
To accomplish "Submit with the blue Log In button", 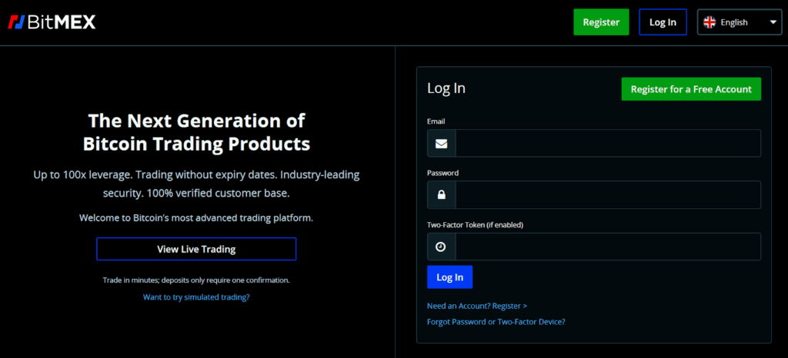I will [449, 277].
